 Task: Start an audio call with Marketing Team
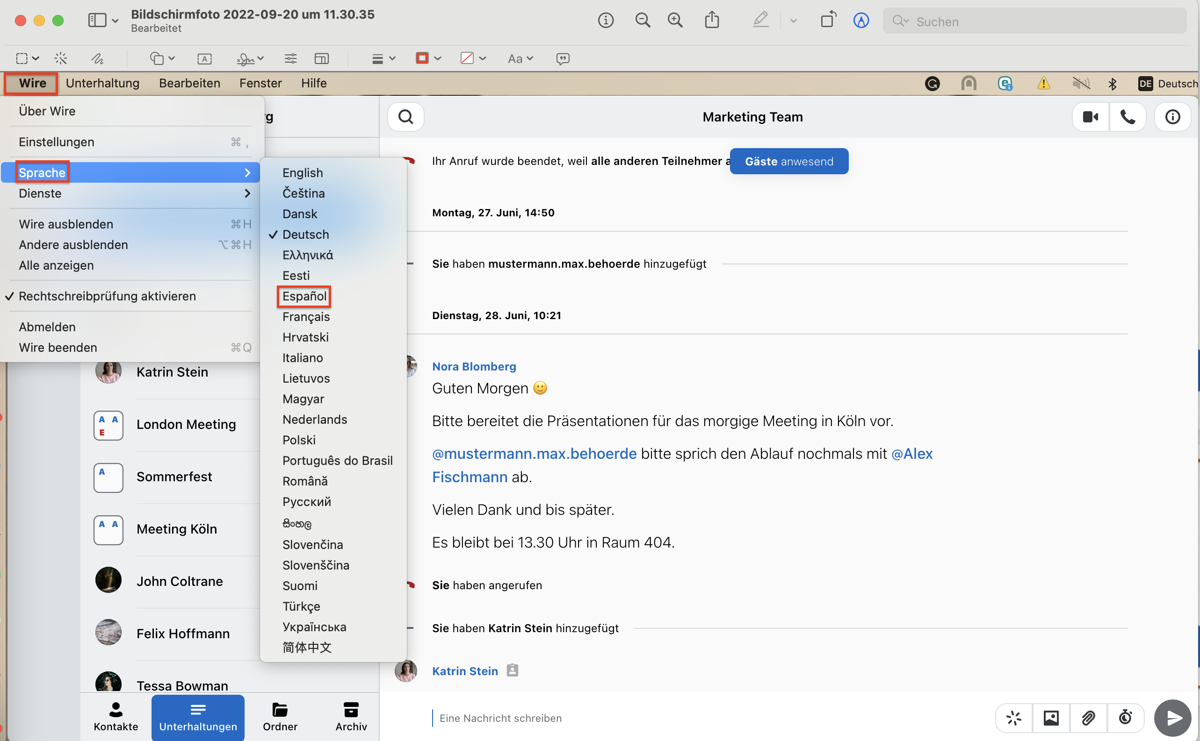[x=1128, y=117]
